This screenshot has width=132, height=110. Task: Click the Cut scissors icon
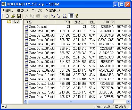click(x=27, y=16)
